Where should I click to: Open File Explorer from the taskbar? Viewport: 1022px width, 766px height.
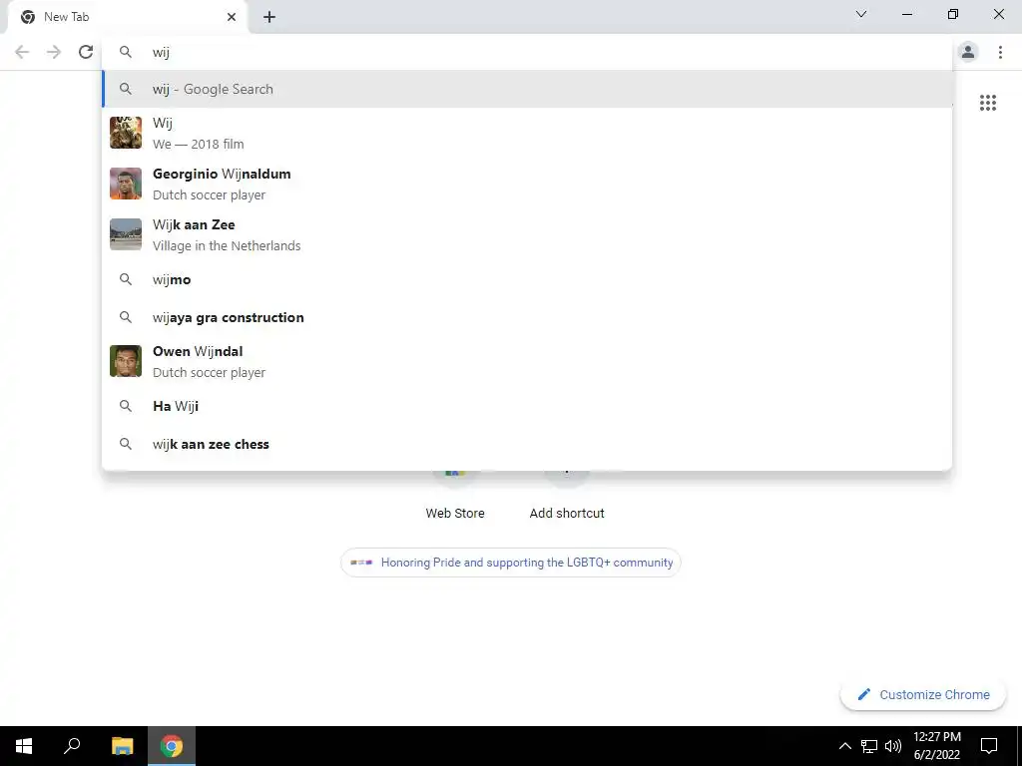point(122,746)
